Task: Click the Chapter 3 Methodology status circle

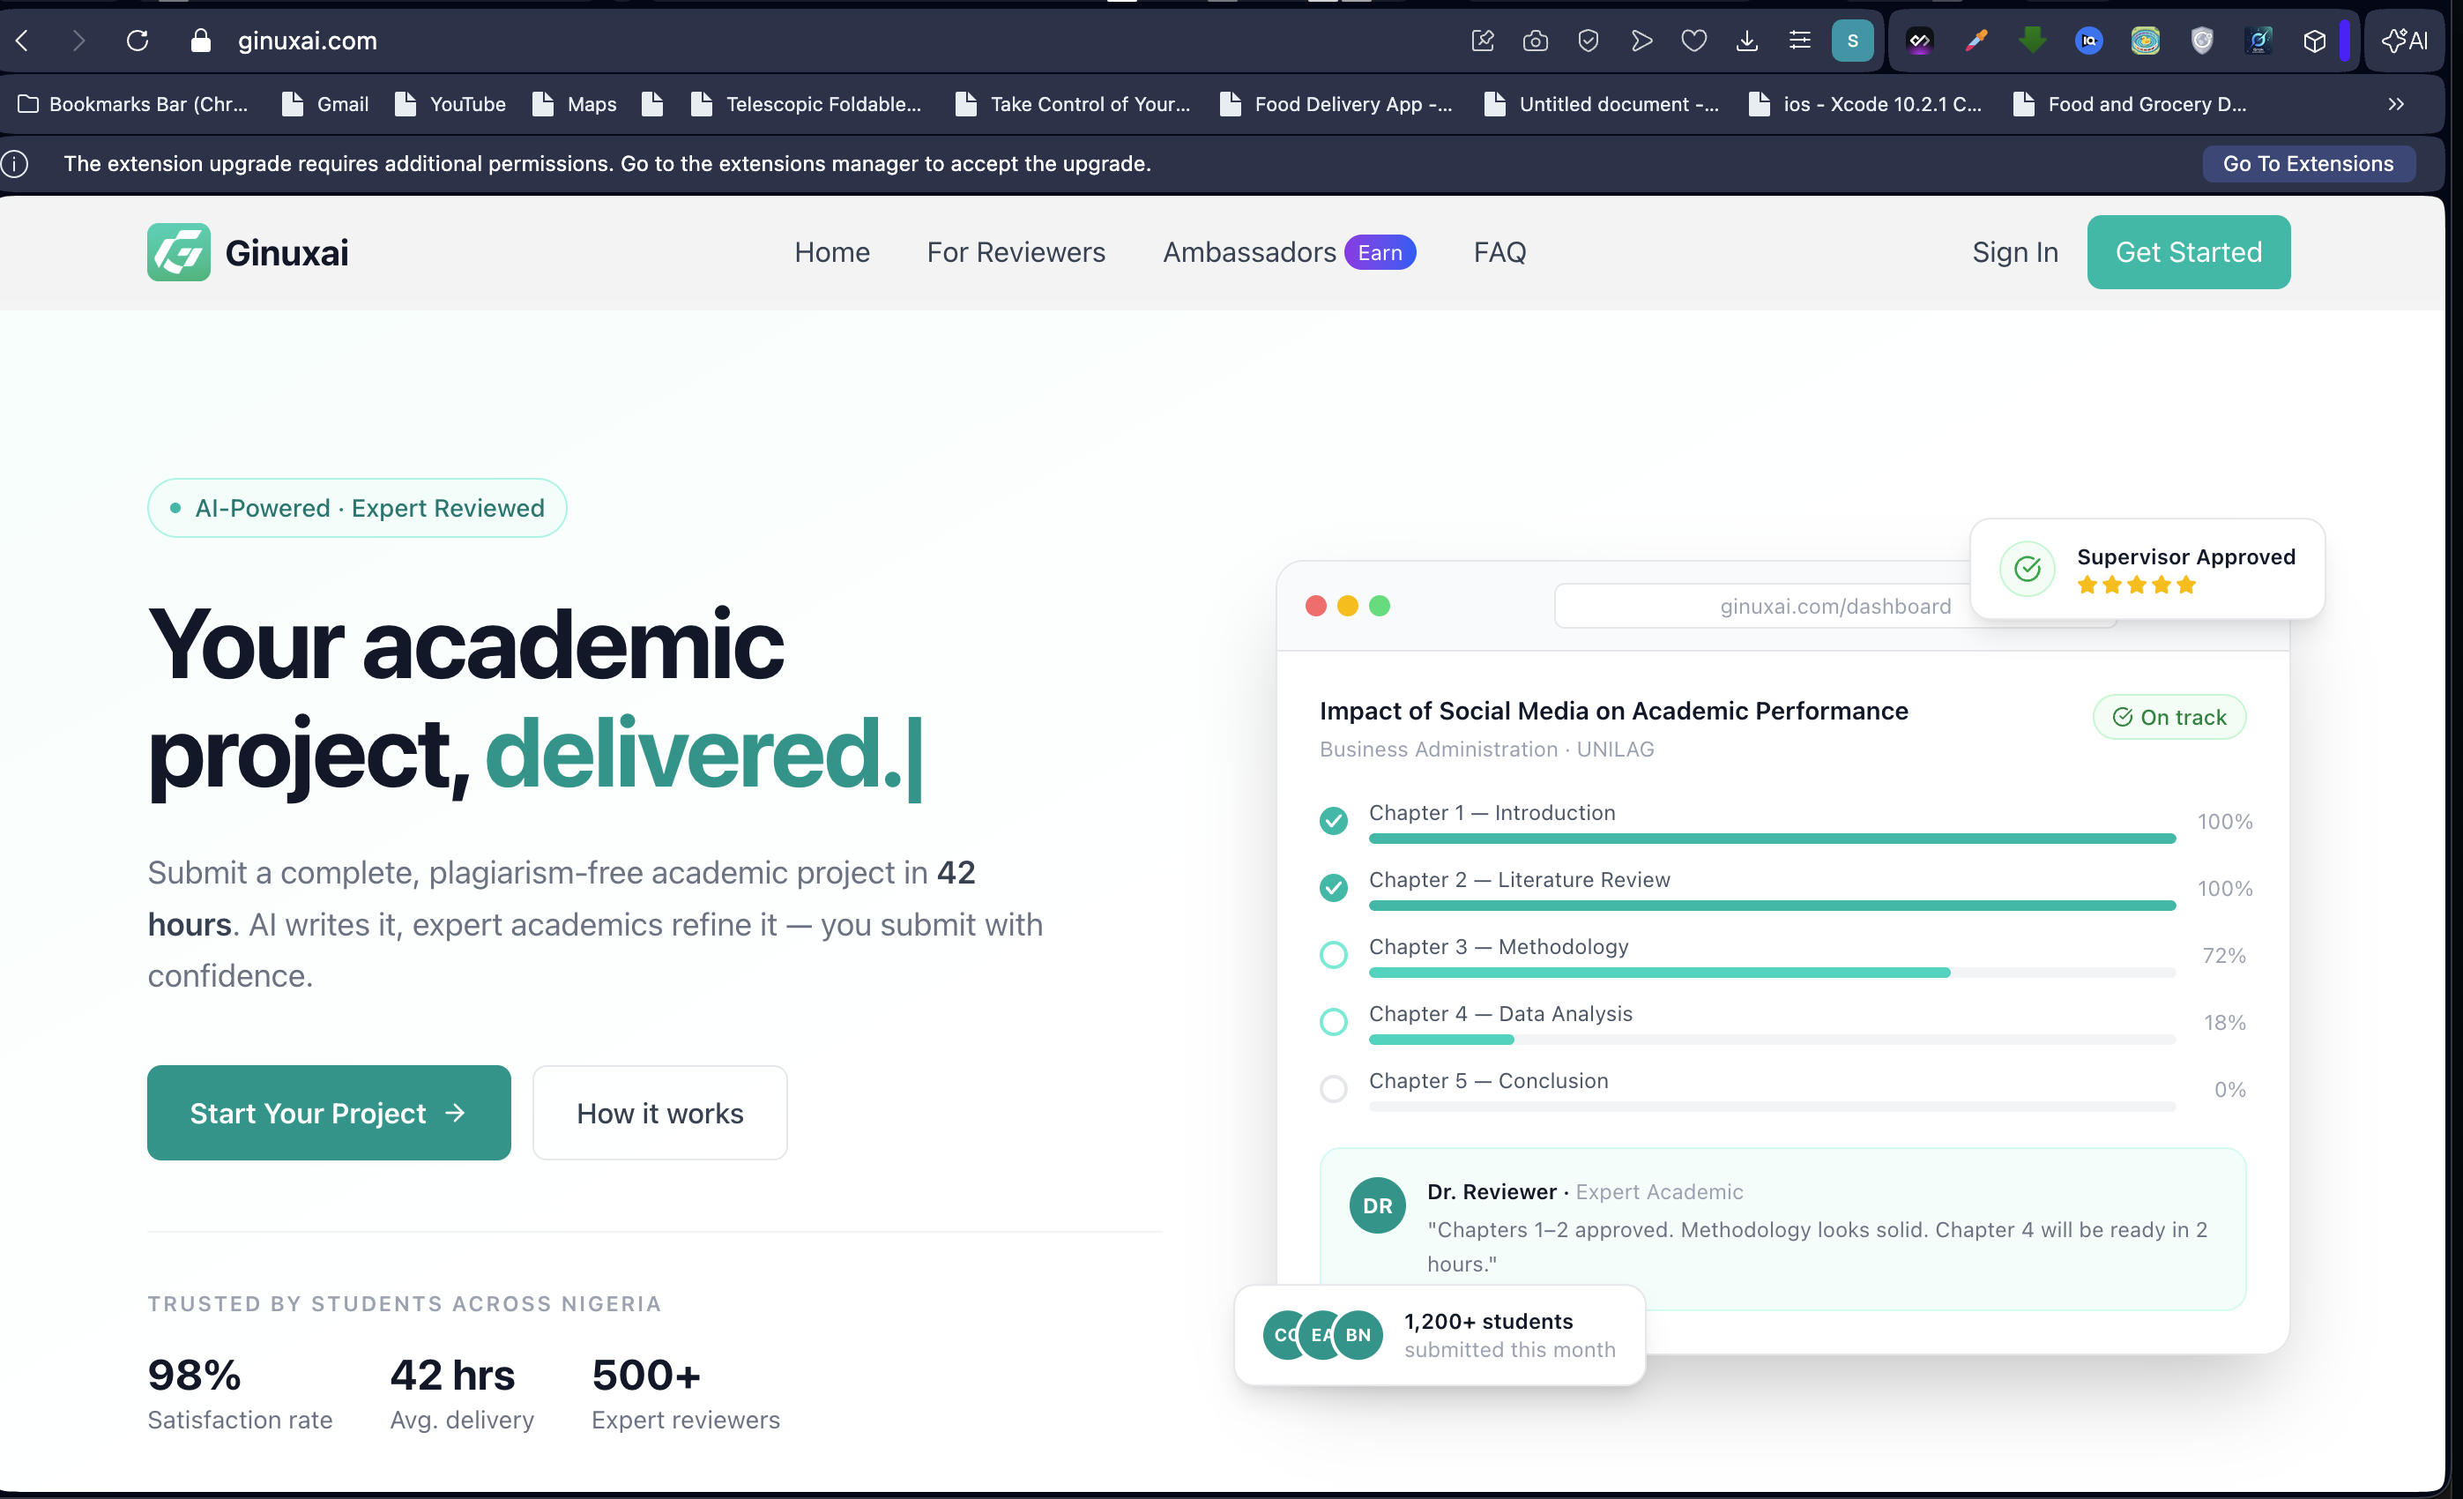Action: [x=1334, y=955]
